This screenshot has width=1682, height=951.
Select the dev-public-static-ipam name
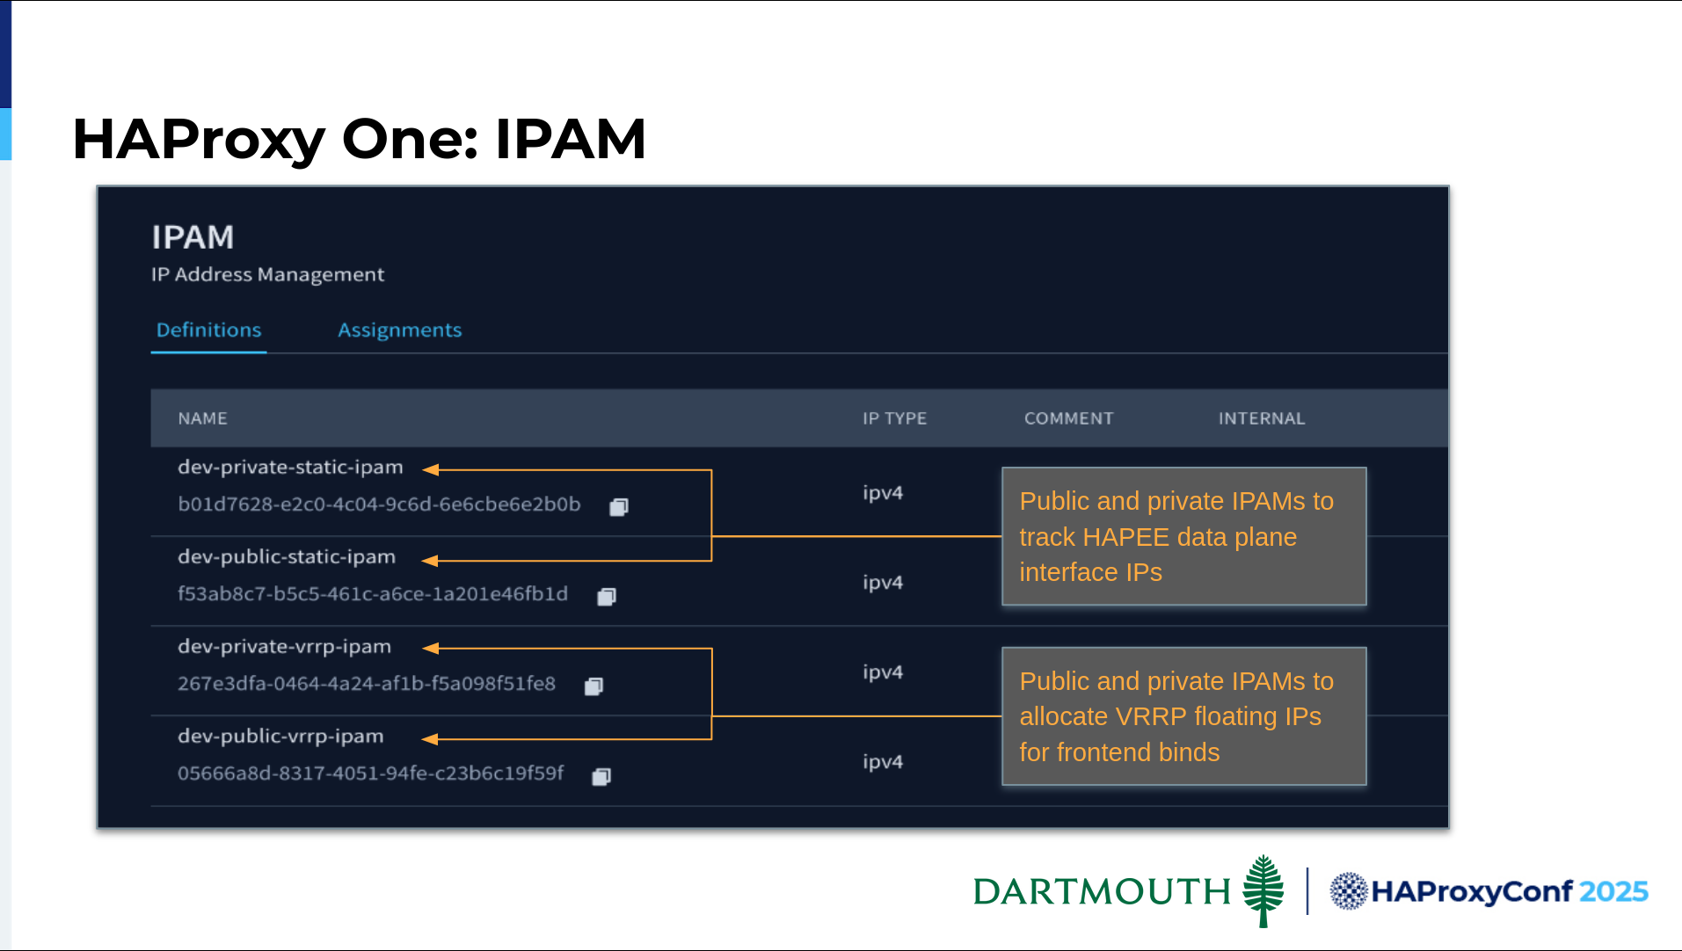[x=287, y=557]
